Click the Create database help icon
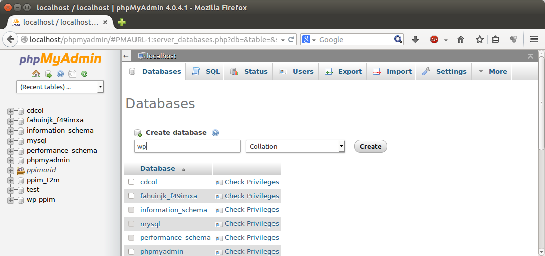The width and height of the screenshot is (545, 256). coord(215,133)
